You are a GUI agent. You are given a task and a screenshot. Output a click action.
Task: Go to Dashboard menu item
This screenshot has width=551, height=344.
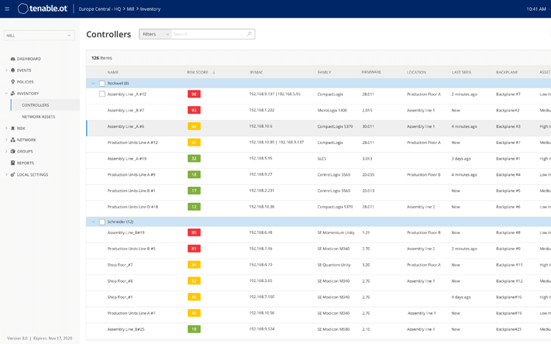(29, 59)
